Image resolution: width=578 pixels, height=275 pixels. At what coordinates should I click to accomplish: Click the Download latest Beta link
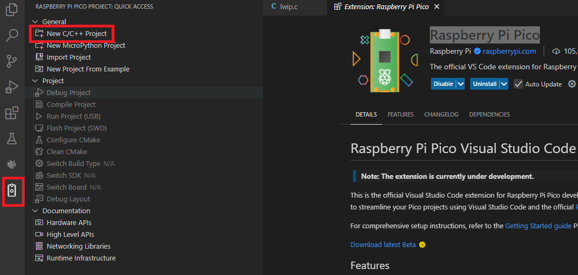(x=383, y=245)
